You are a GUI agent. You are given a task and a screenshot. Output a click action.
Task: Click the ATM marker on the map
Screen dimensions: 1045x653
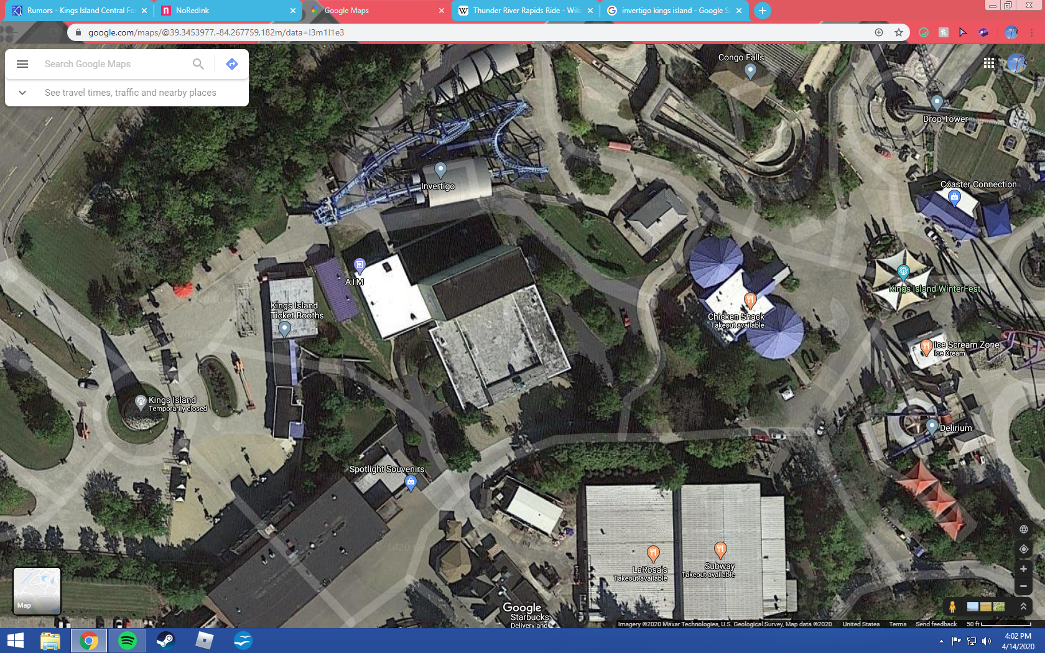[x=360, y=266]
